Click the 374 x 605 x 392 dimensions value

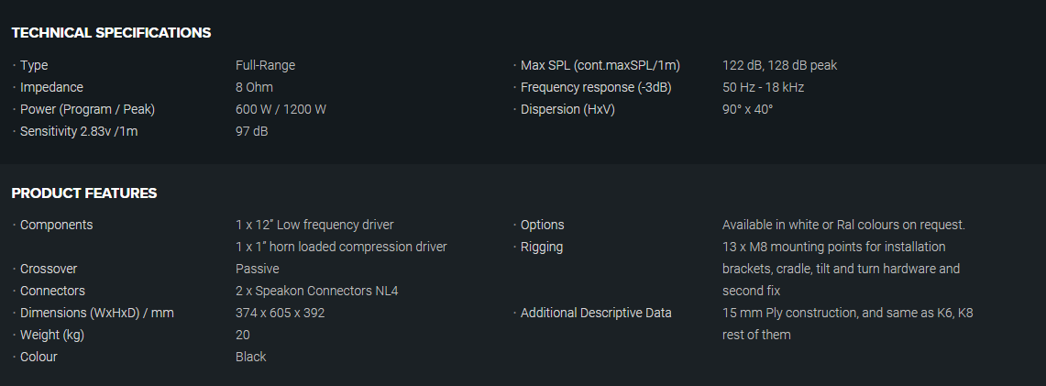click(x=280, y=313)
